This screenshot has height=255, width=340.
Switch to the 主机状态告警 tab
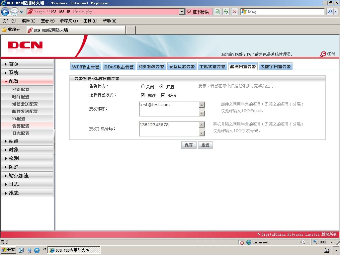(212, 66)
